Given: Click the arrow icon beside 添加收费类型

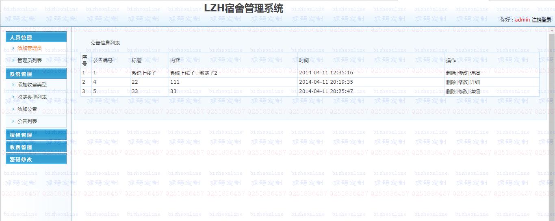Looking at the screenshot, I should pyautogui.click(x=13, y=85).
